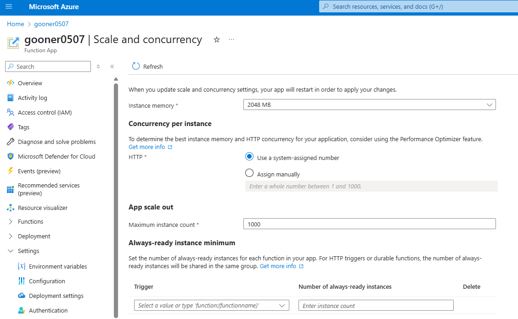Screen dimensions: 518x319
Task: Click the Environment variables icon
Action: click(x=22, y=266)
